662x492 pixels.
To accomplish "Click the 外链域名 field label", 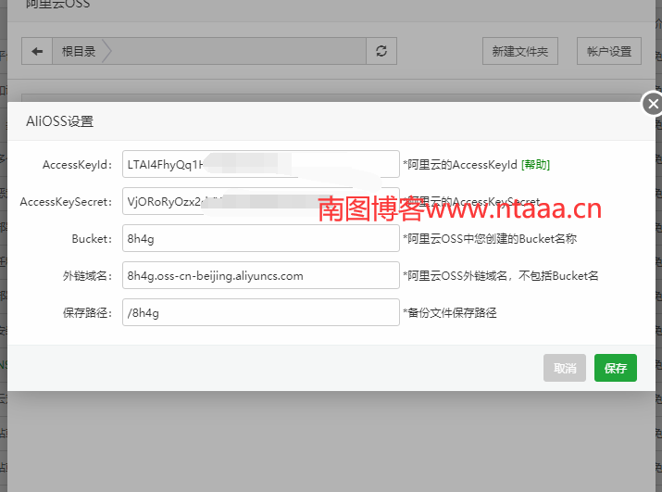I will [x=87, y=276].
